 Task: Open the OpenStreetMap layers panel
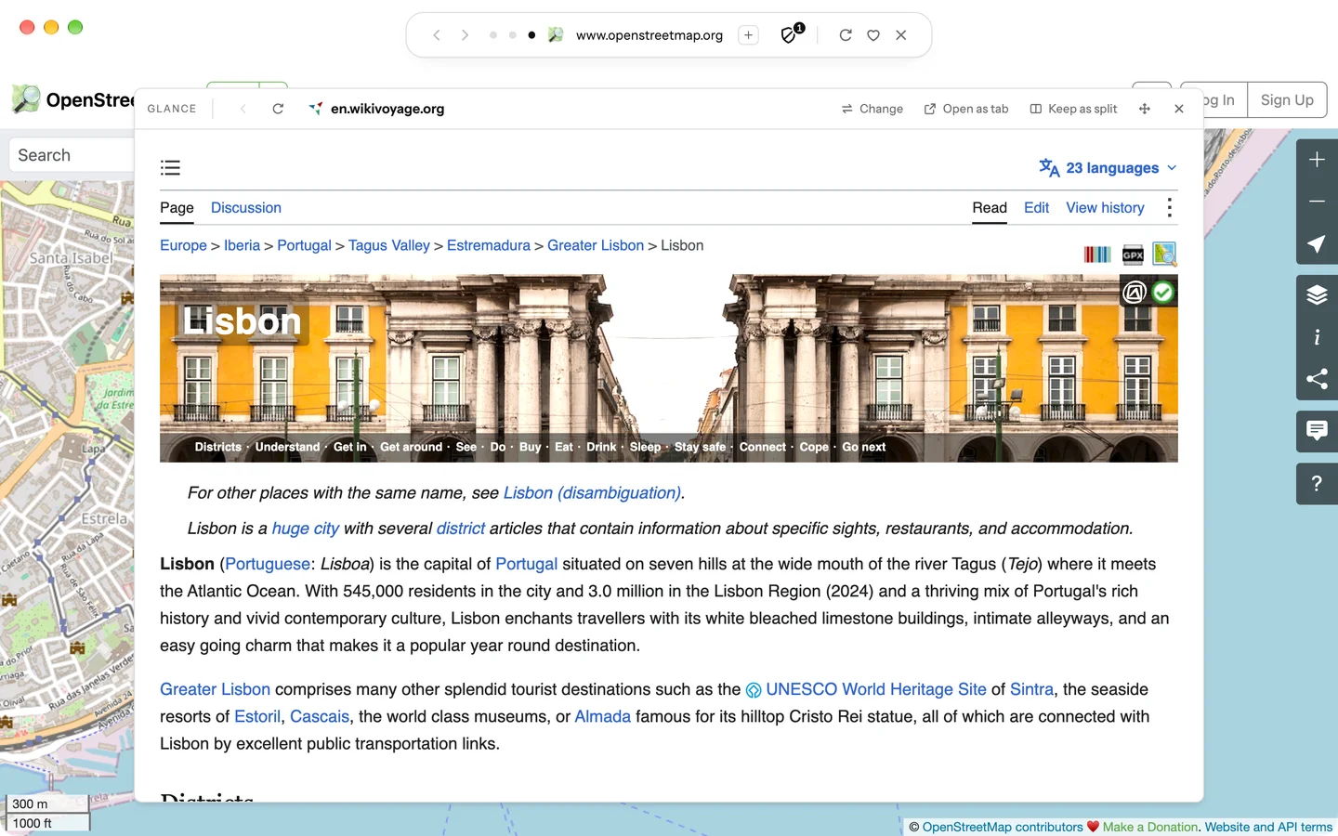point(1317,295)
